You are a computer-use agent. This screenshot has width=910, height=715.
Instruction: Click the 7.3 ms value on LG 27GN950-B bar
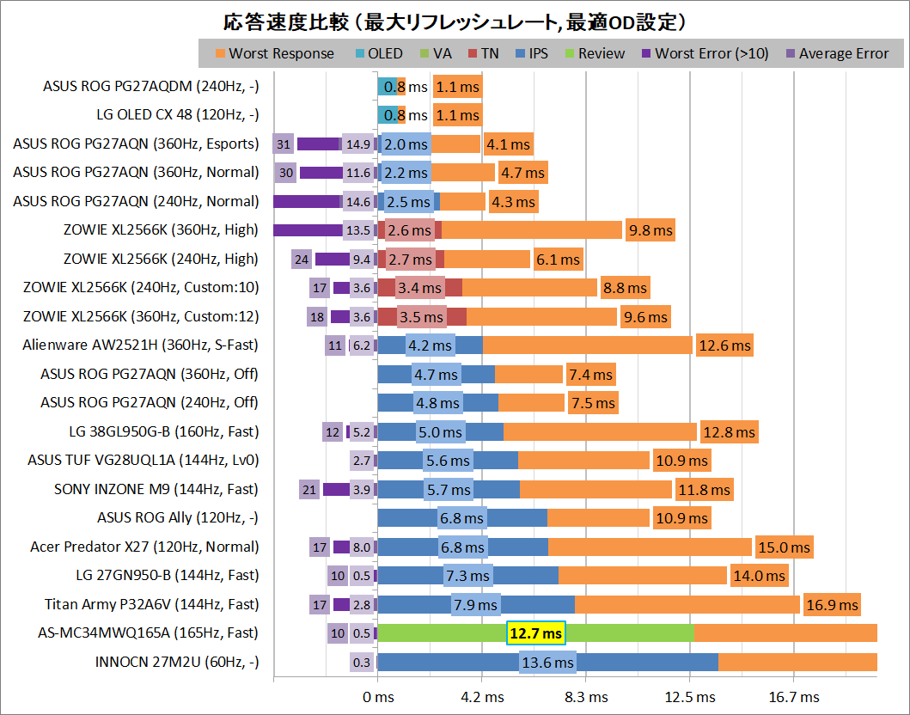[467, 576]
